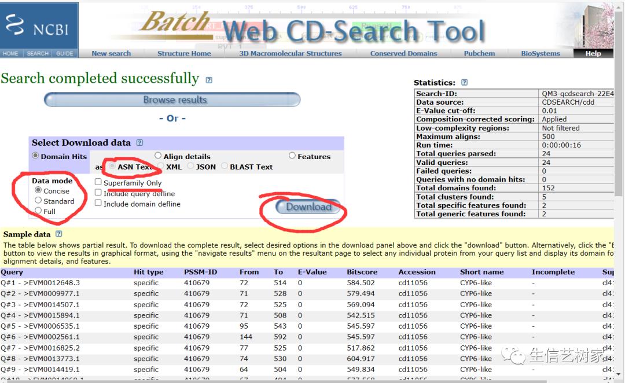Click the Download button
This screenshot has width=625, height=383.
coord(308,207)
